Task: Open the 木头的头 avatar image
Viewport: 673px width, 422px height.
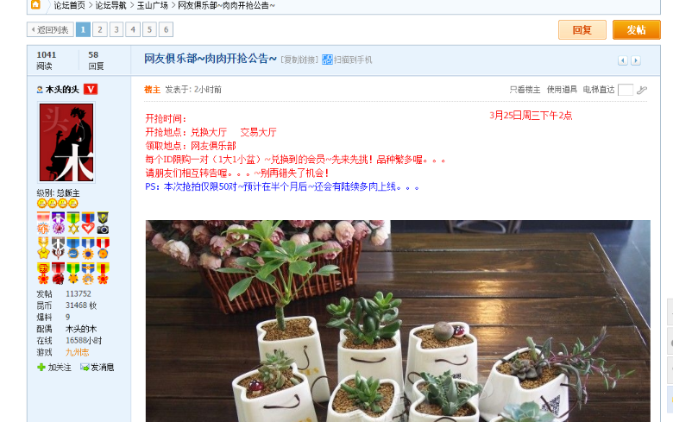Action: click(66, 142)
